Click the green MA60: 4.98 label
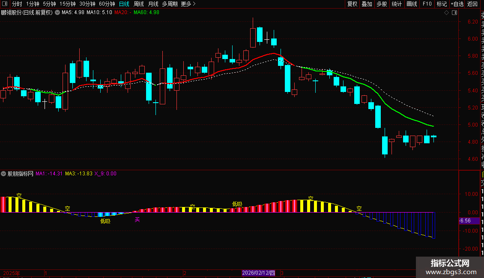 click(146, 13)
